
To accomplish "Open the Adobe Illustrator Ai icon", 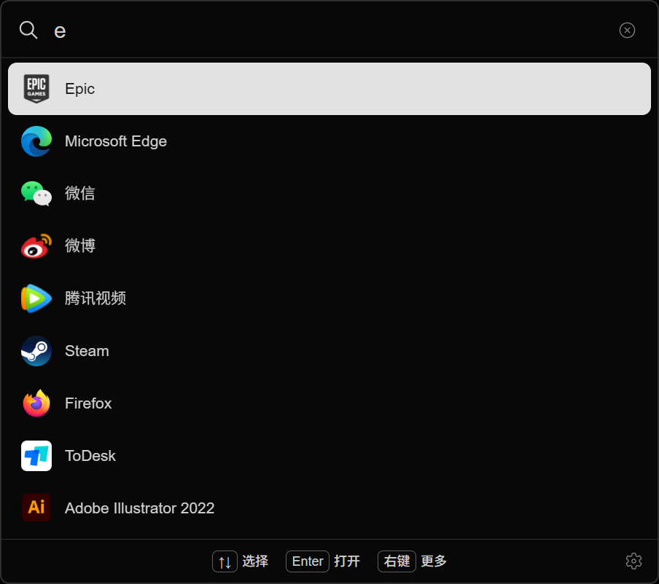I will click(x=36, y=508).
